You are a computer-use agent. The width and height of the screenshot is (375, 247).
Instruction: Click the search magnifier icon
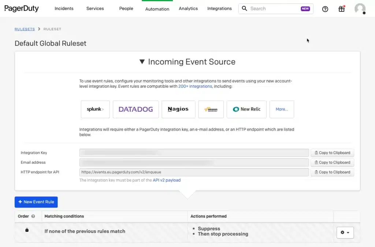[244, 9]
